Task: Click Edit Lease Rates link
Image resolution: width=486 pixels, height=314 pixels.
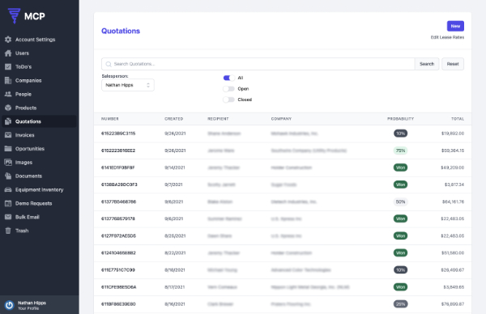Action: (x=447, y=37)
